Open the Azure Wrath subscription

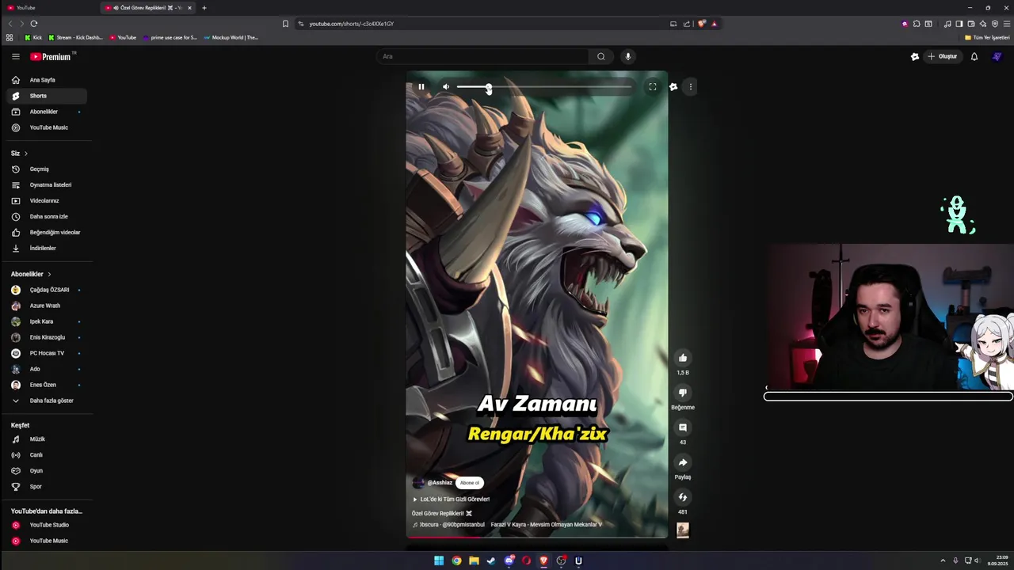[47, 306]
